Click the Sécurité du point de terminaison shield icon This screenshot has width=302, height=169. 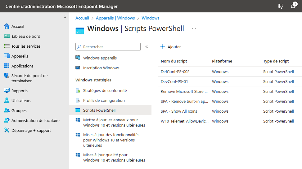tap(7, 76)
